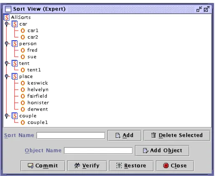Click the object icon next to helvelyn
Viewport: 215px width, 176px height.
(x=23, y=90)
